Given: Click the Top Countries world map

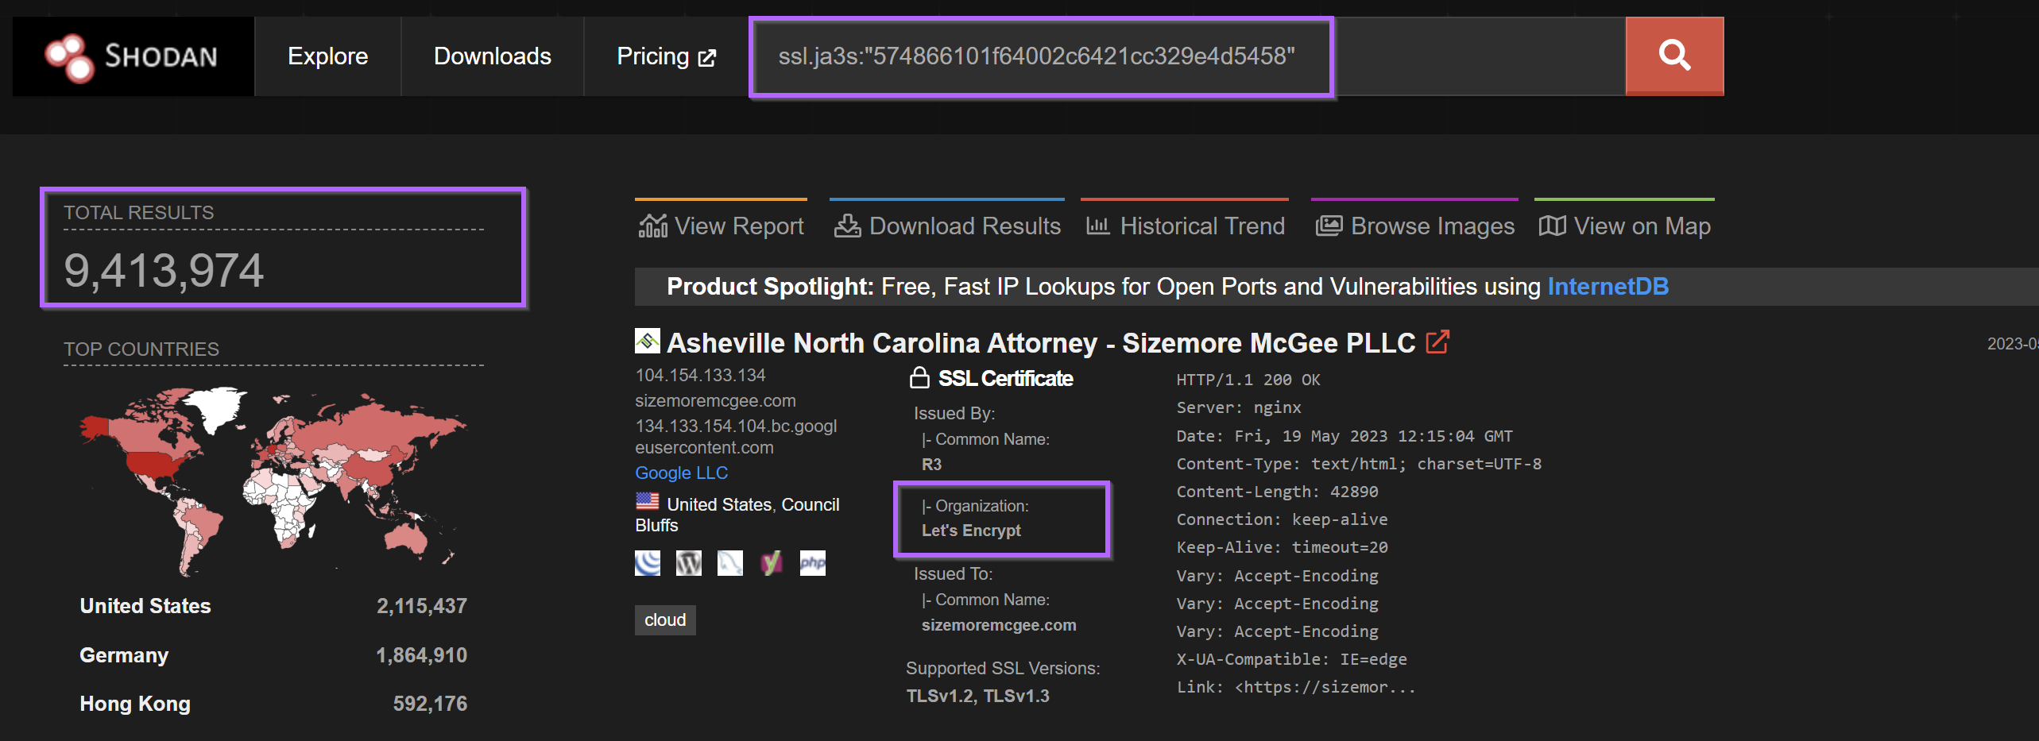Looking at the screenshot, I should pyautogui.click(x=273, y=480).
